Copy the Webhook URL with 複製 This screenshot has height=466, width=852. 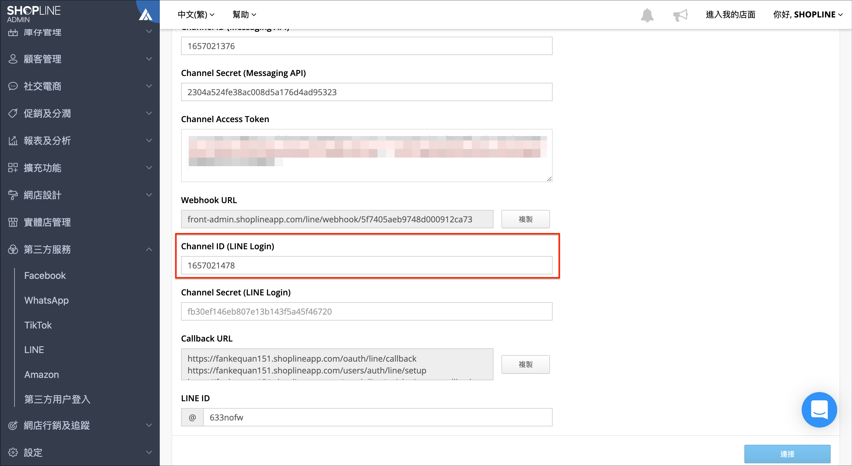525,219
